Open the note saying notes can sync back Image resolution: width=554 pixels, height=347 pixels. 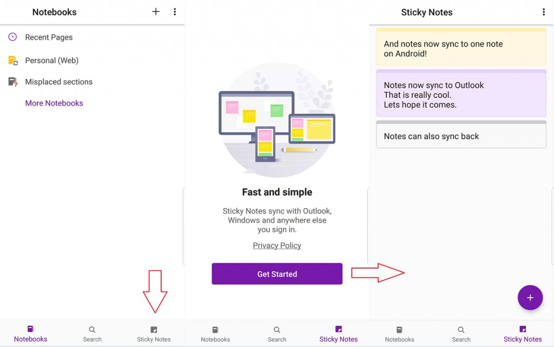click(461, 136)
